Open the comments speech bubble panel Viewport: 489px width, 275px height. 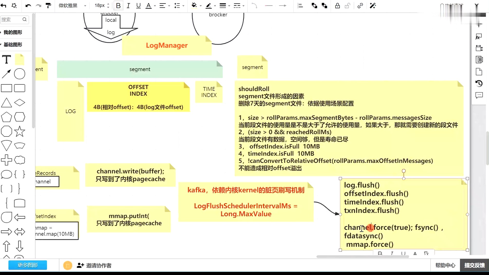click(x=479, y=95)
